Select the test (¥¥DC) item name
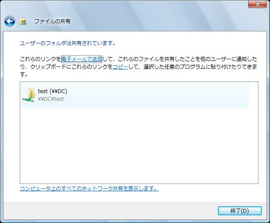Image resolution: width=270 pixels, height=223 pixels. coord(52,91)
